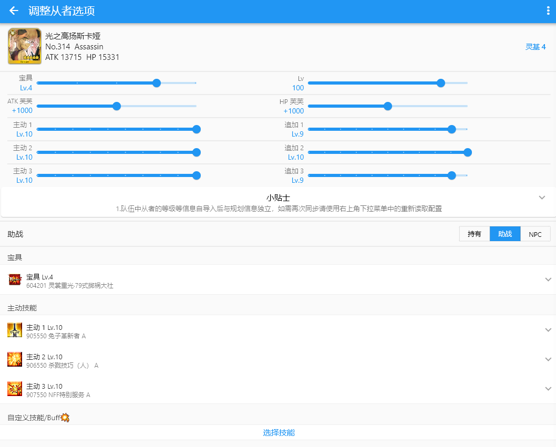Adjust the Lv 100 level slider
The image size is (556, 447).
point(387,83)
